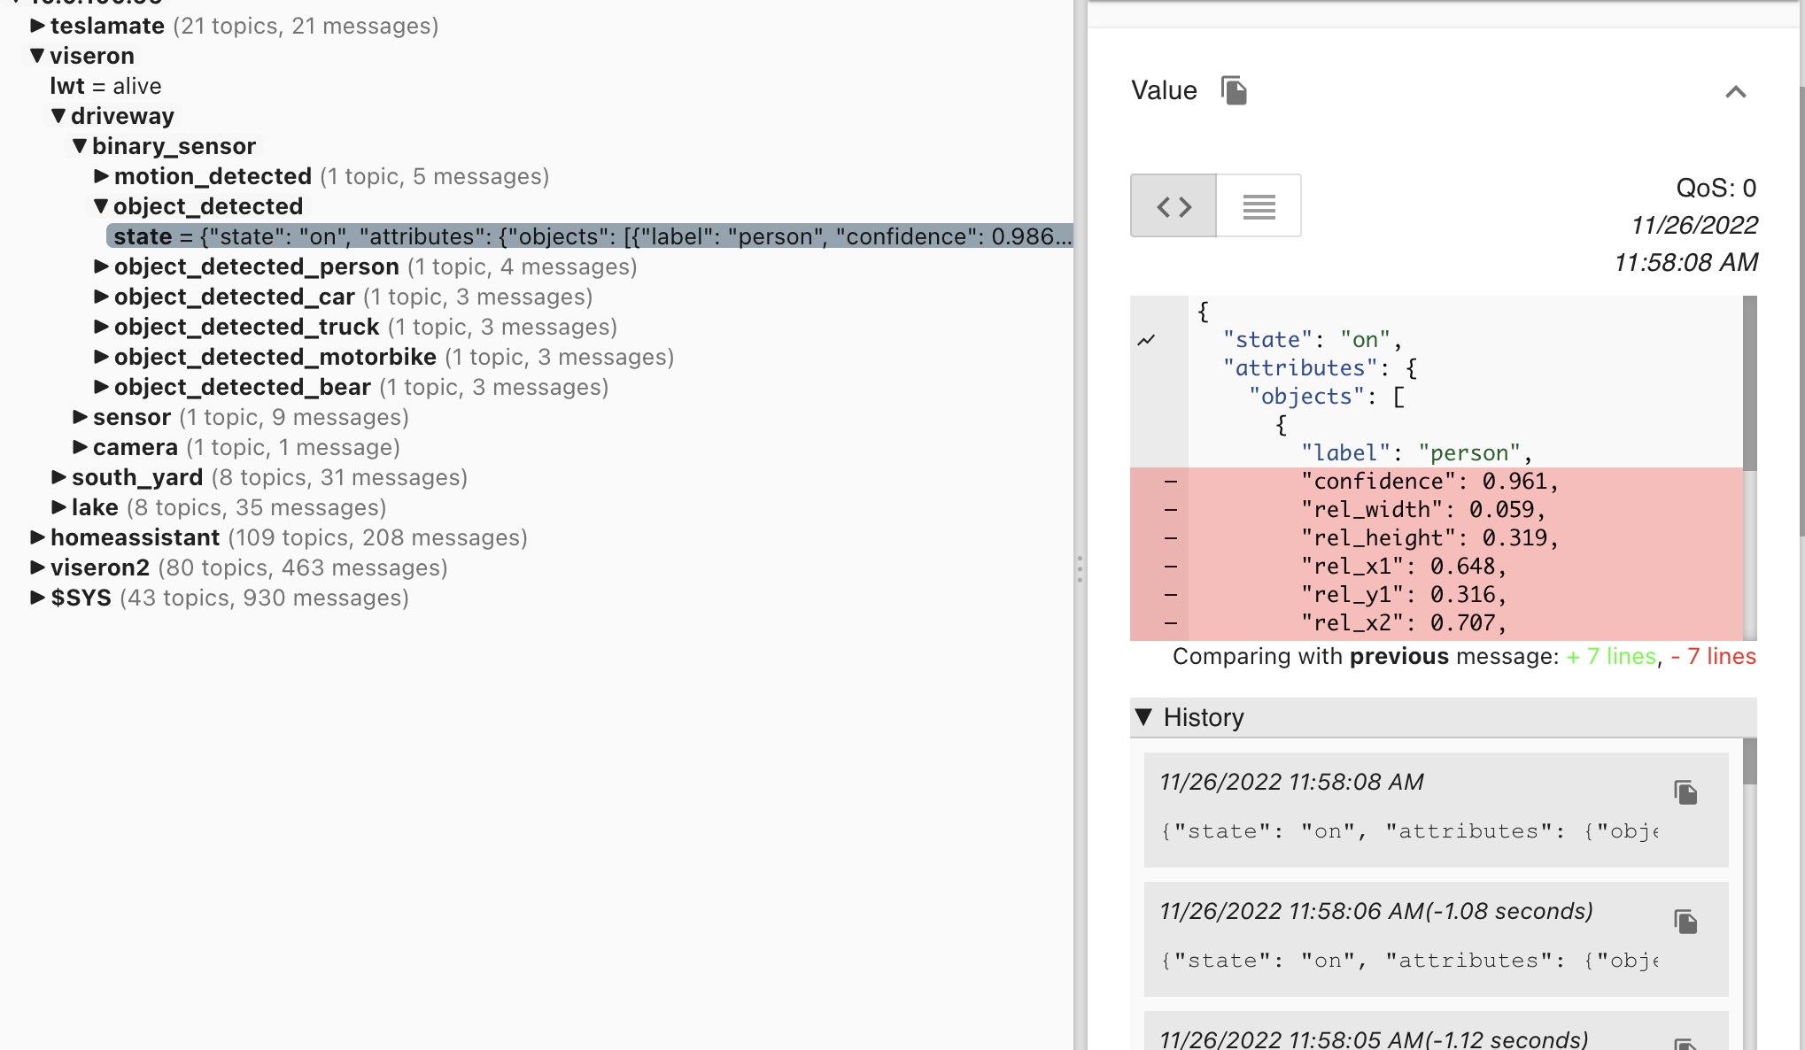Click the "label": "person" JSON line
1805x1050 pixels.
coord(1416,453)
